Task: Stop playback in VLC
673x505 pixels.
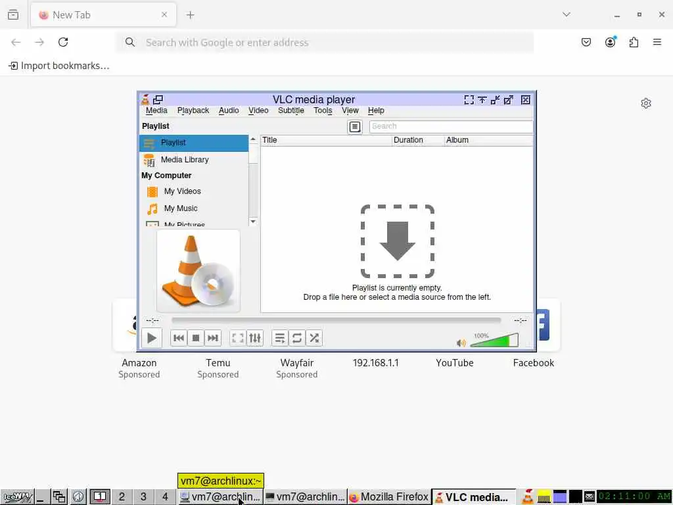Action: [196, 338]
